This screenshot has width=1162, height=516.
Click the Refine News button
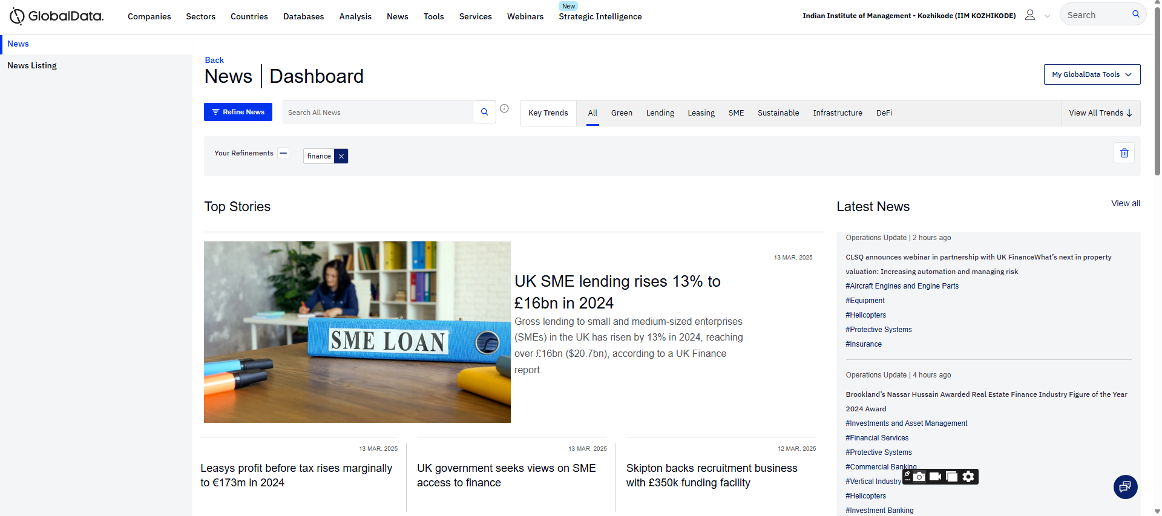point(238,112)
